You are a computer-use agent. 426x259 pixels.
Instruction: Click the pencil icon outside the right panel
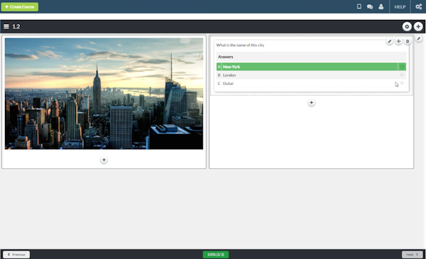(x=419, y=38)
